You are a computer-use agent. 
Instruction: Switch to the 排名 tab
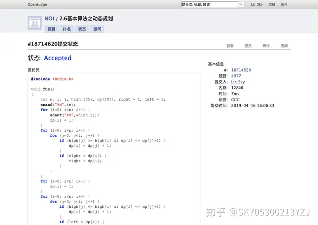[x=67, y=29]
